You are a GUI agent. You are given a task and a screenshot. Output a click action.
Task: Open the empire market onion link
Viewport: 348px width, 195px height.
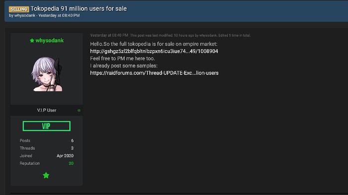(x=154, y=51)
